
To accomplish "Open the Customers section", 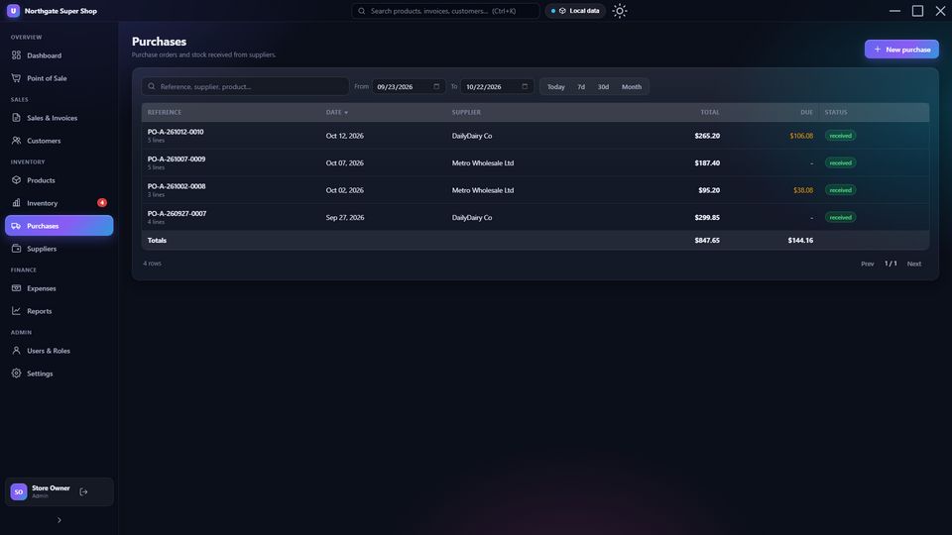I will tap(59, 141).
